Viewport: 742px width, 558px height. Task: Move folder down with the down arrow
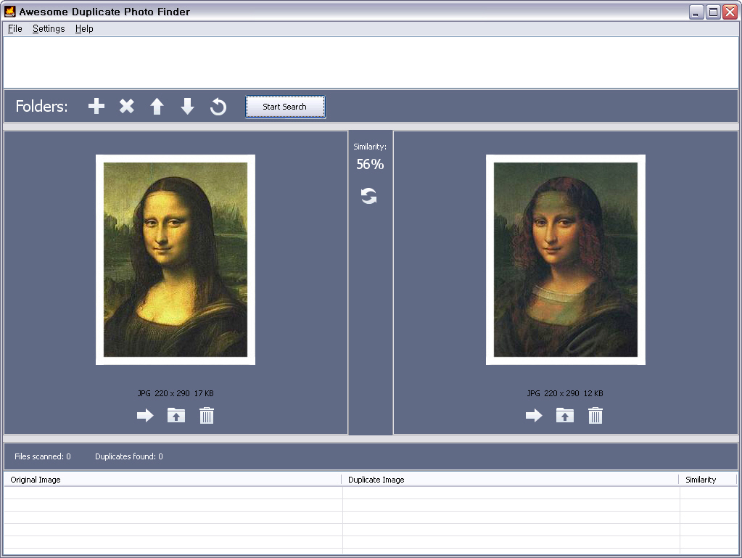click(187, 107)
